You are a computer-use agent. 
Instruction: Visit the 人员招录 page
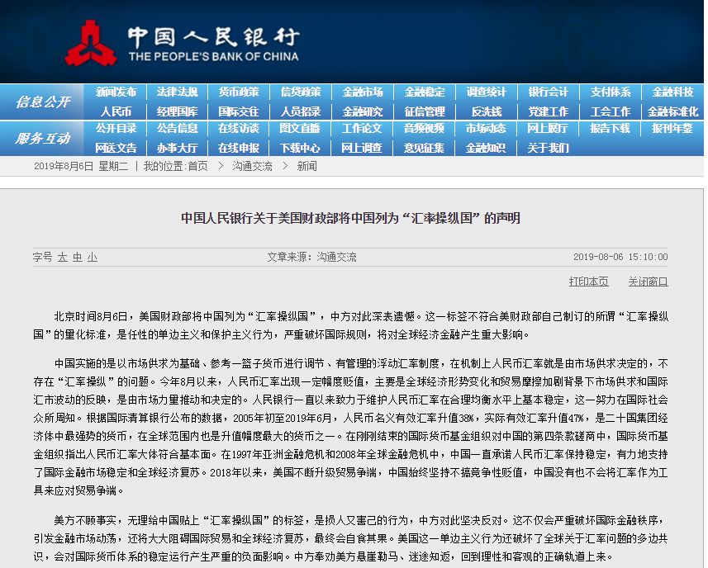pyautogui.click(x=301, y=111)
